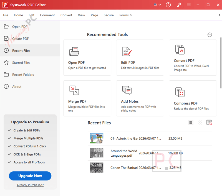Viewport: 222px width, 196px height.
Task: Click the '23.00 MB' file size
Action: click(175, 138)
